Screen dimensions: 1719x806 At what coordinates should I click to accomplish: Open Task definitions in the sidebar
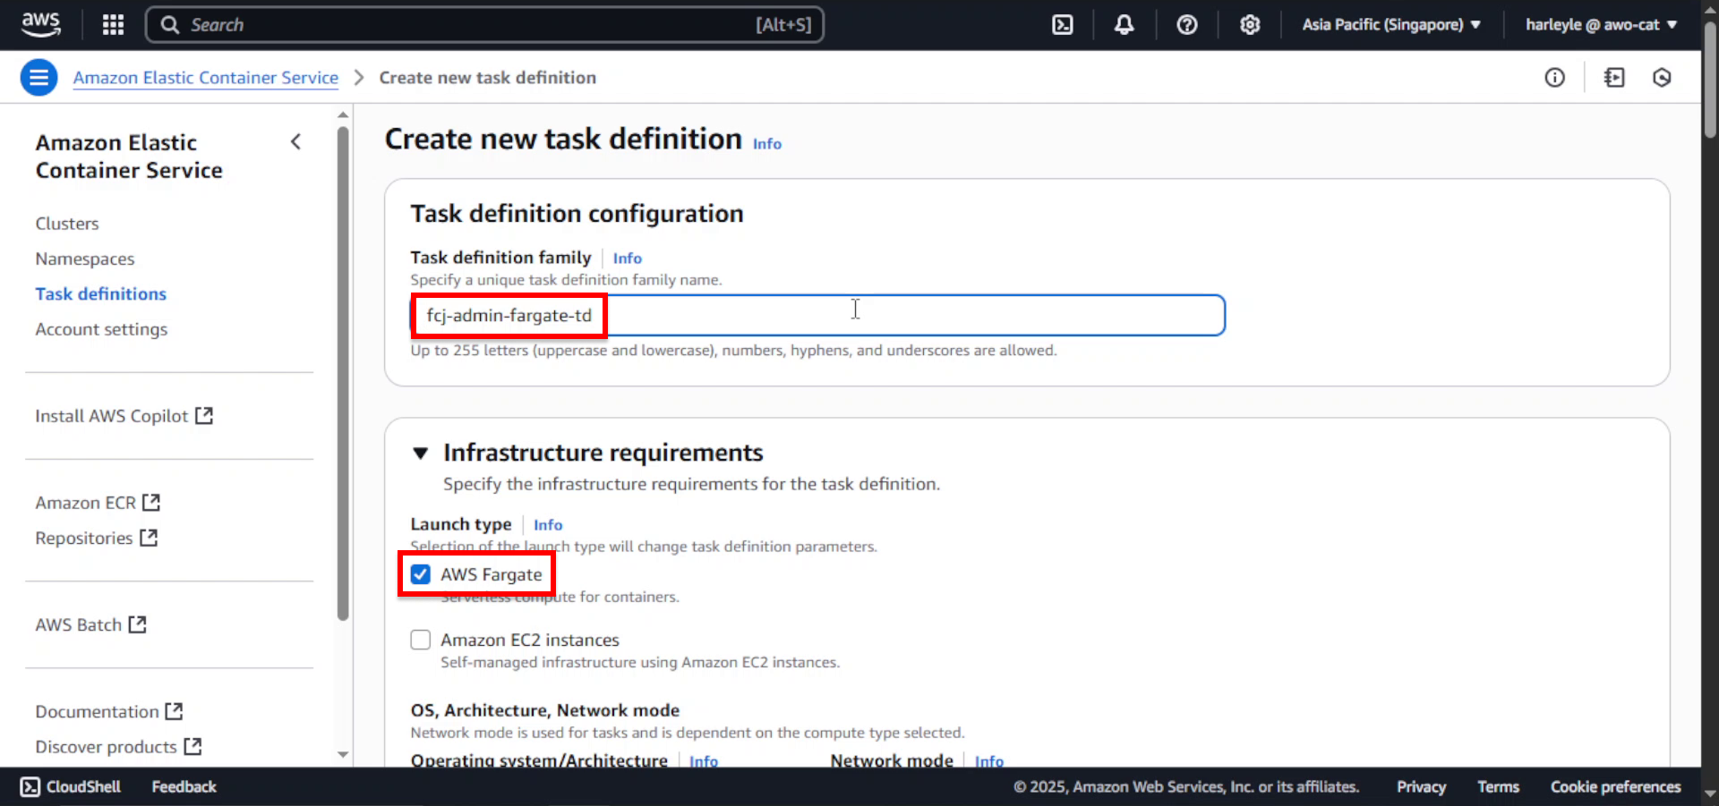pyautogui.click(x=101, y=293)
